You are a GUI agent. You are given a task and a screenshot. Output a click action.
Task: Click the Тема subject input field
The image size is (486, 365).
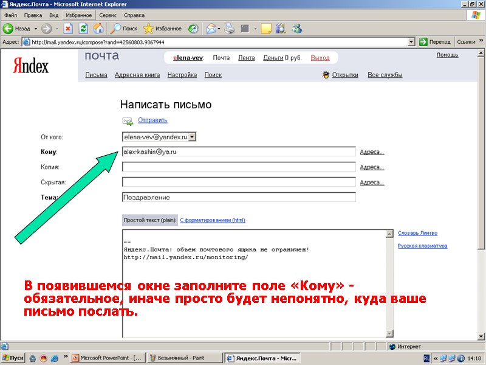coord(239,197)
